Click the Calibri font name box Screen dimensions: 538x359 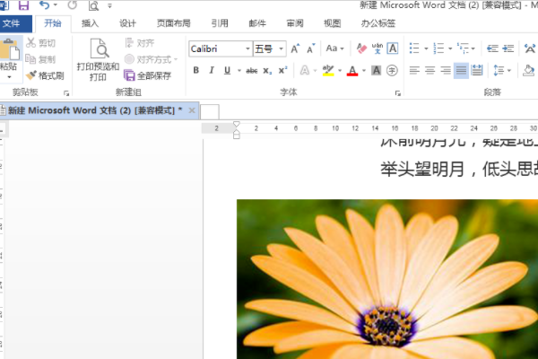tap(216, 48)
